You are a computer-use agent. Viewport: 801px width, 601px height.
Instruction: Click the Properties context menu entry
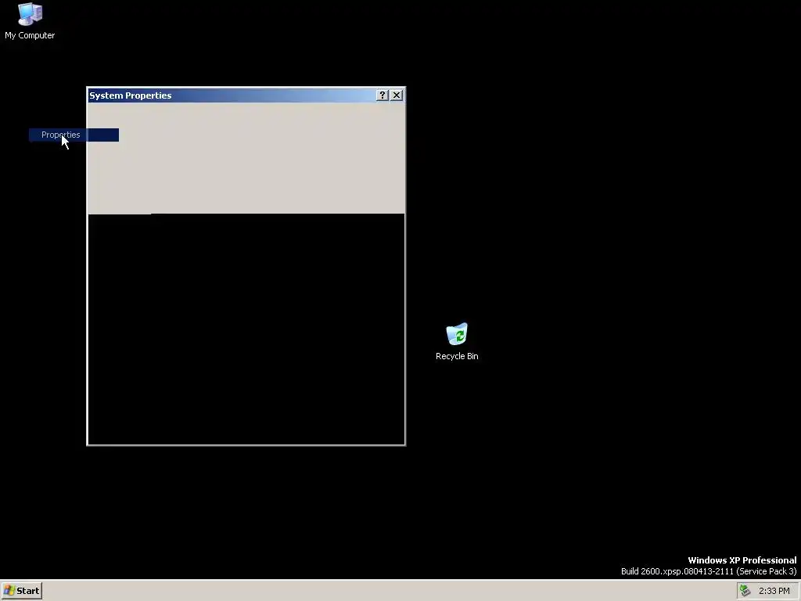(74, 135)
